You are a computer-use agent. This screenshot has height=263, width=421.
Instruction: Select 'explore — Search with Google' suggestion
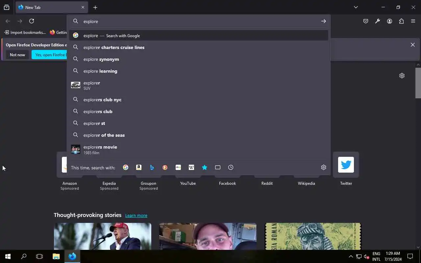click(x=199, y=36)
